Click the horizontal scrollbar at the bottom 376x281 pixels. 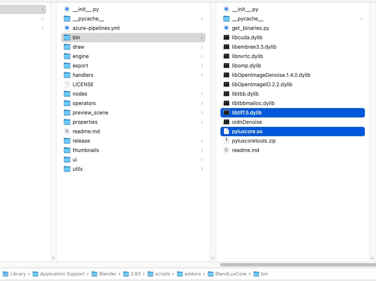tap(295, 265)
